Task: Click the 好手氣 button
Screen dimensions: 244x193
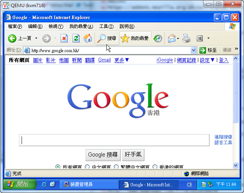Action: [133, 155]
